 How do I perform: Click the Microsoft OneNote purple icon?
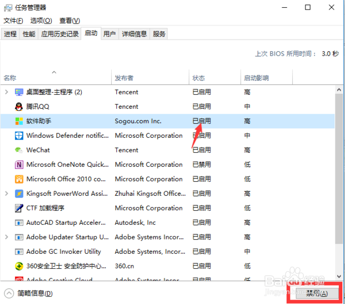point(19,165)
